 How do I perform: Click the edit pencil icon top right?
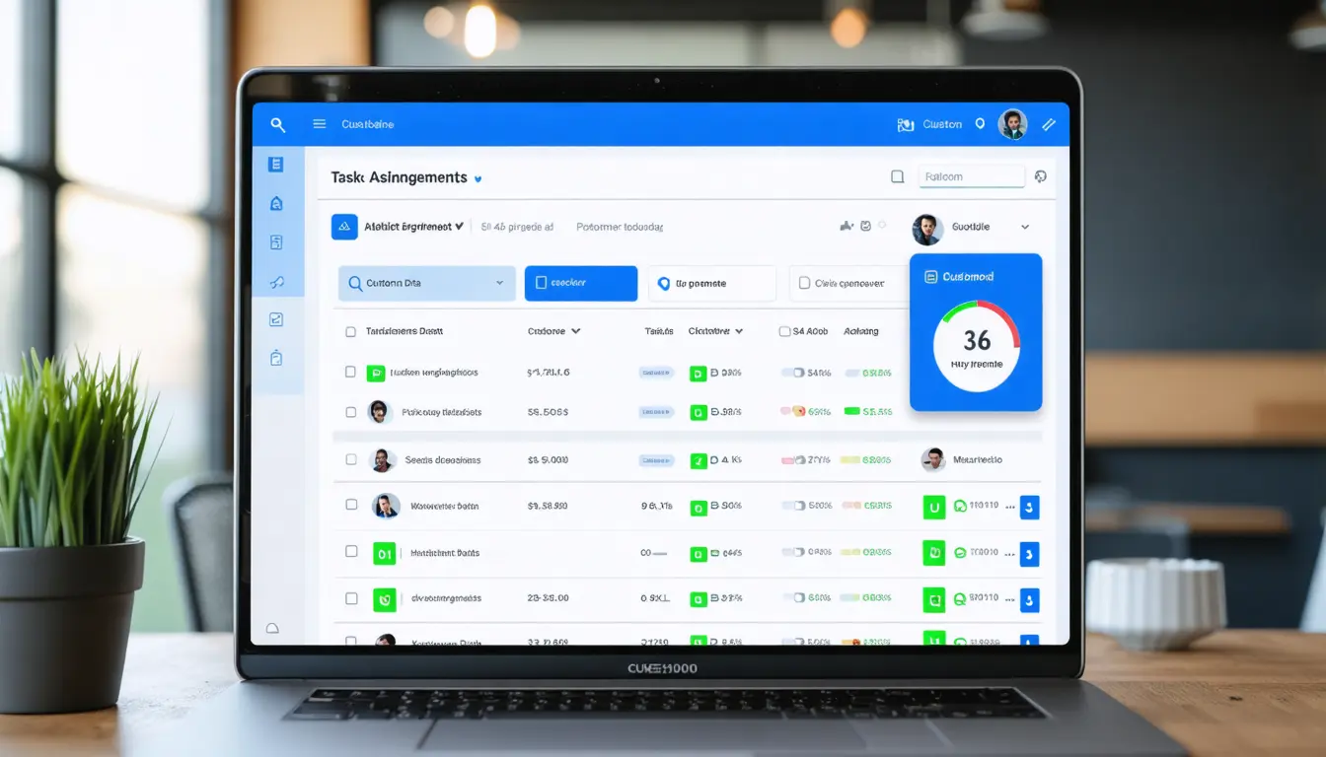tap(1049, 124)
